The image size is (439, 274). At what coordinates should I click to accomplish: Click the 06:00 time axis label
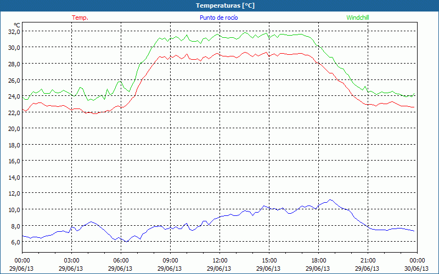121,261
